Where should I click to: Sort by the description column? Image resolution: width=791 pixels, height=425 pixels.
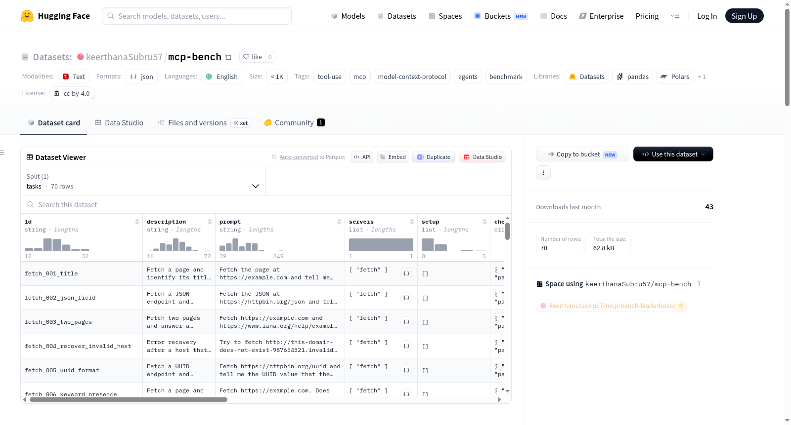tap(210, 222)
